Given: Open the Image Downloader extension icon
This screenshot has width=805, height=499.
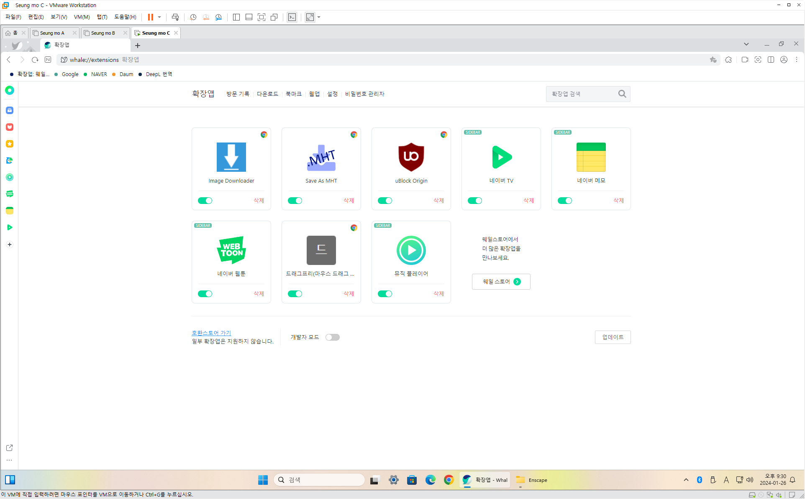Looking at the screenshot, I should (231, 157).
